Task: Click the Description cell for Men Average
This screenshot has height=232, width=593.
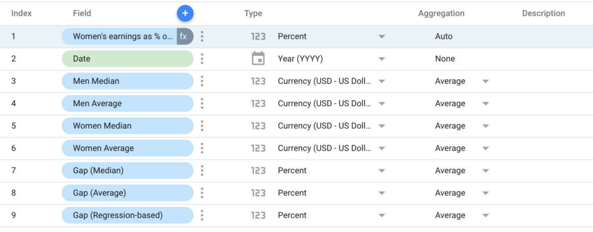Action: [543, 104]
